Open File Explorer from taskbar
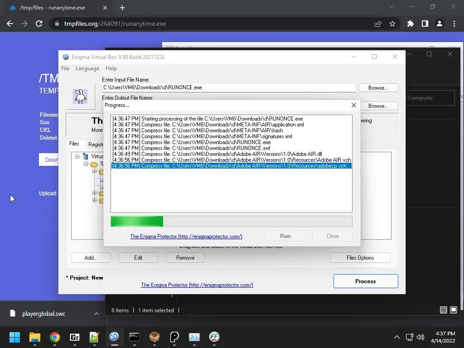464x348 pixels. point(34,337)
